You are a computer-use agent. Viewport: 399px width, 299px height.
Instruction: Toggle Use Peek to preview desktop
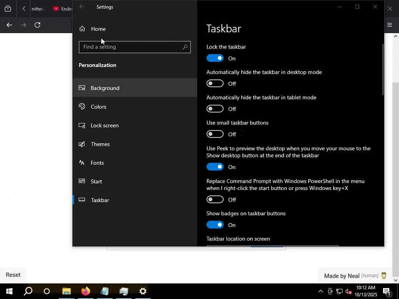[215, 167]
